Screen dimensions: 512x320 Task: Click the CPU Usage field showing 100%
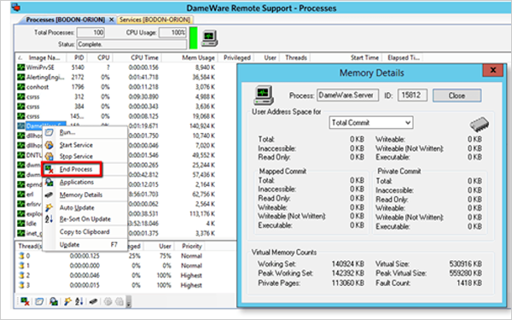click(172, 32)
